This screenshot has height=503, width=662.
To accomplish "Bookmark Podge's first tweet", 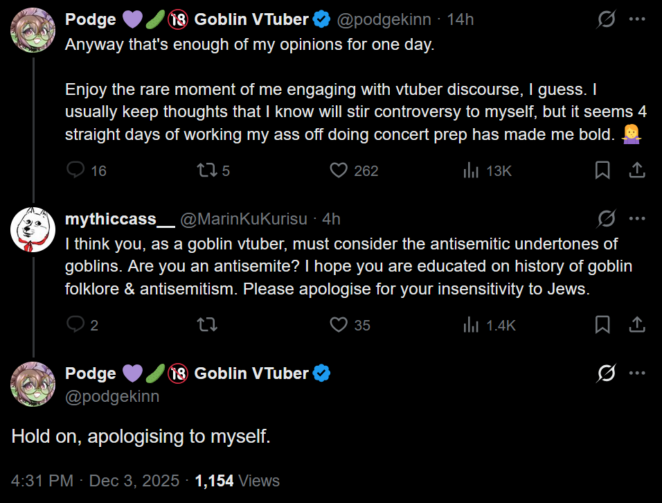I will tap(602, 170).
